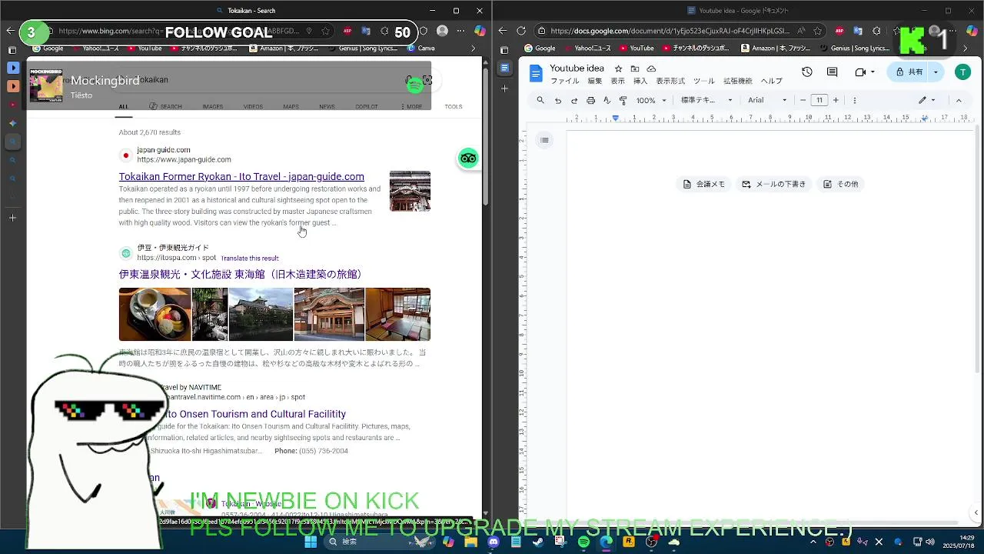Check the cloud save status icon
The height and width of the screenshot is (554, 984).
tap(652, 68)
